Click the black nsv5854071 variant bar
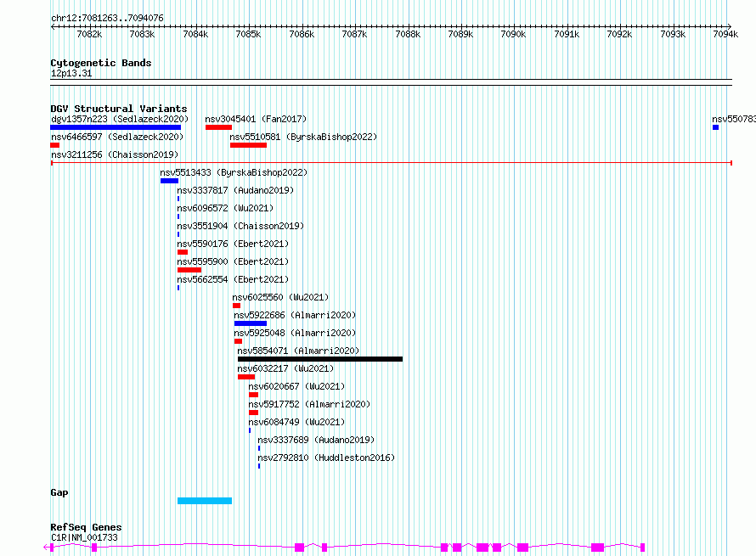Image resolution: width=756 pixels, height=556 pixels. click(x=320, y=359)
